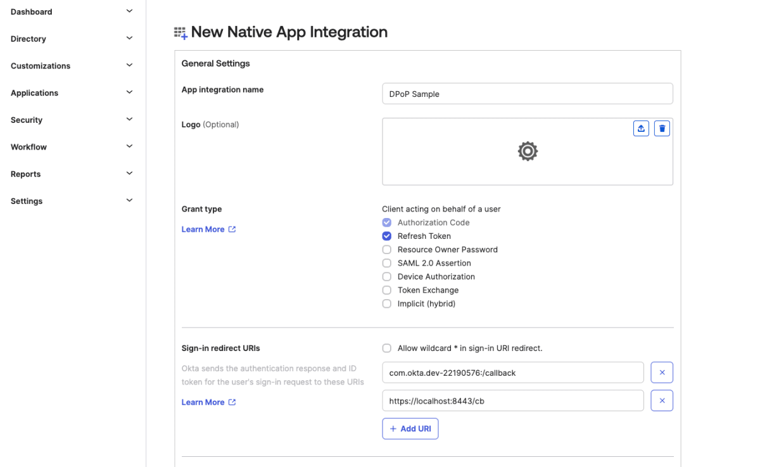
Task: Click external link icon beside Sign-in redirect Learn More
Action: tap(232, 402)
